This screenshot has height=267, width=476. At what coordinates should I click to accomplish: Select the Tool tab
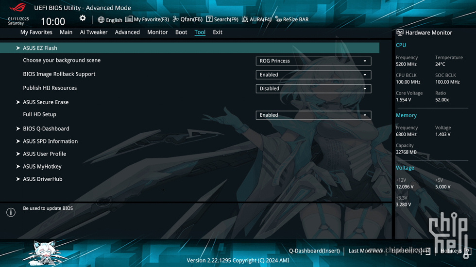[x=200, y=32]
